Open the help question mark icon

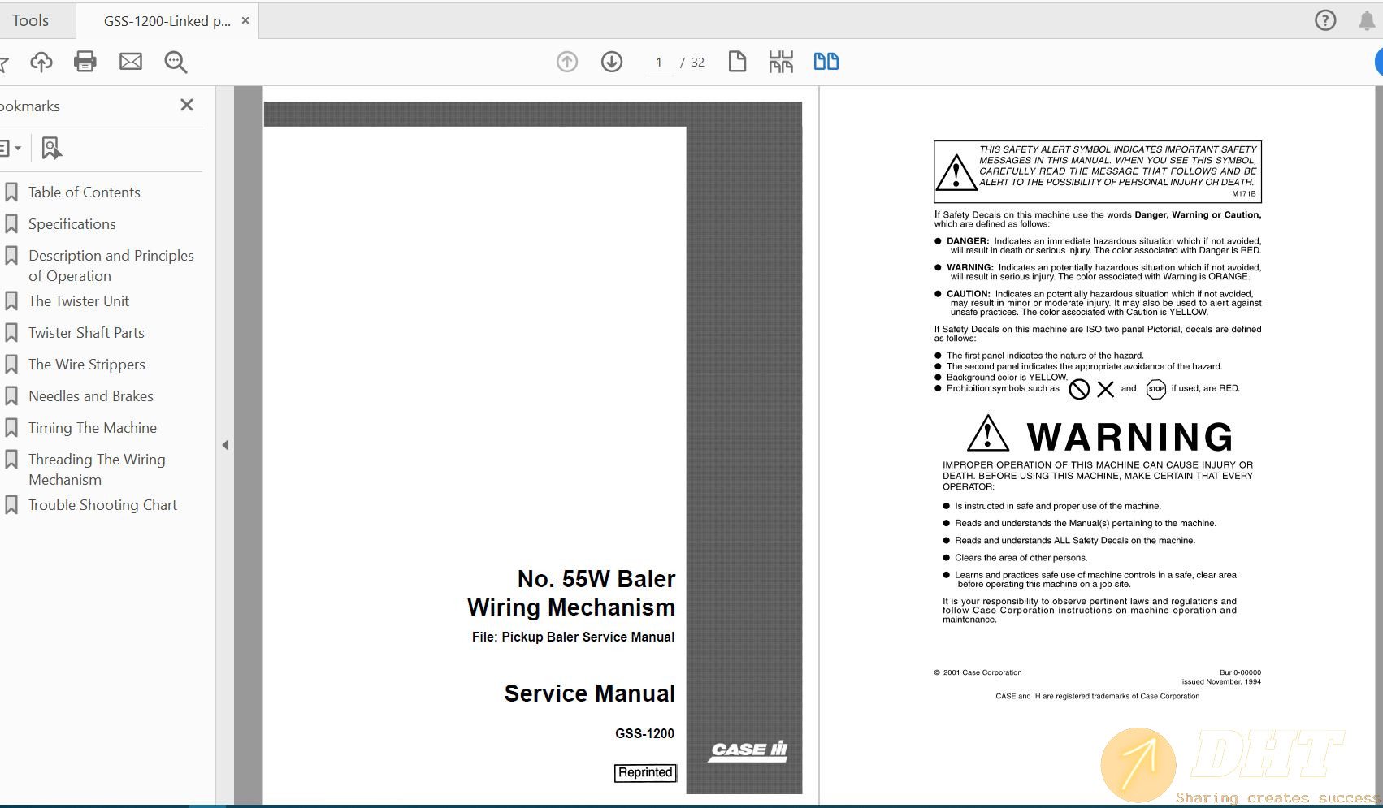[1325, 20]
